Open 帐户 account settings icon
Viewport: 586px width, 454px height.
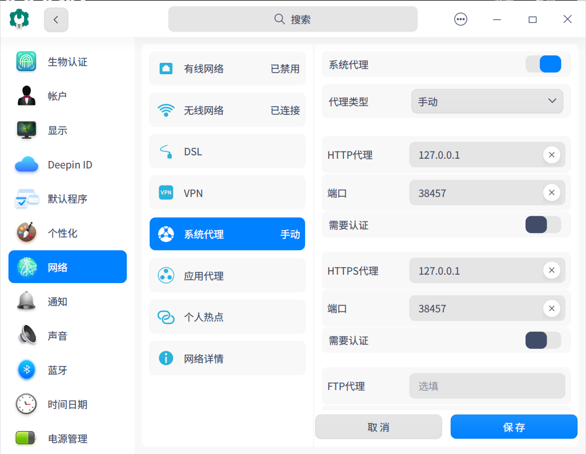tap(26, 96)
